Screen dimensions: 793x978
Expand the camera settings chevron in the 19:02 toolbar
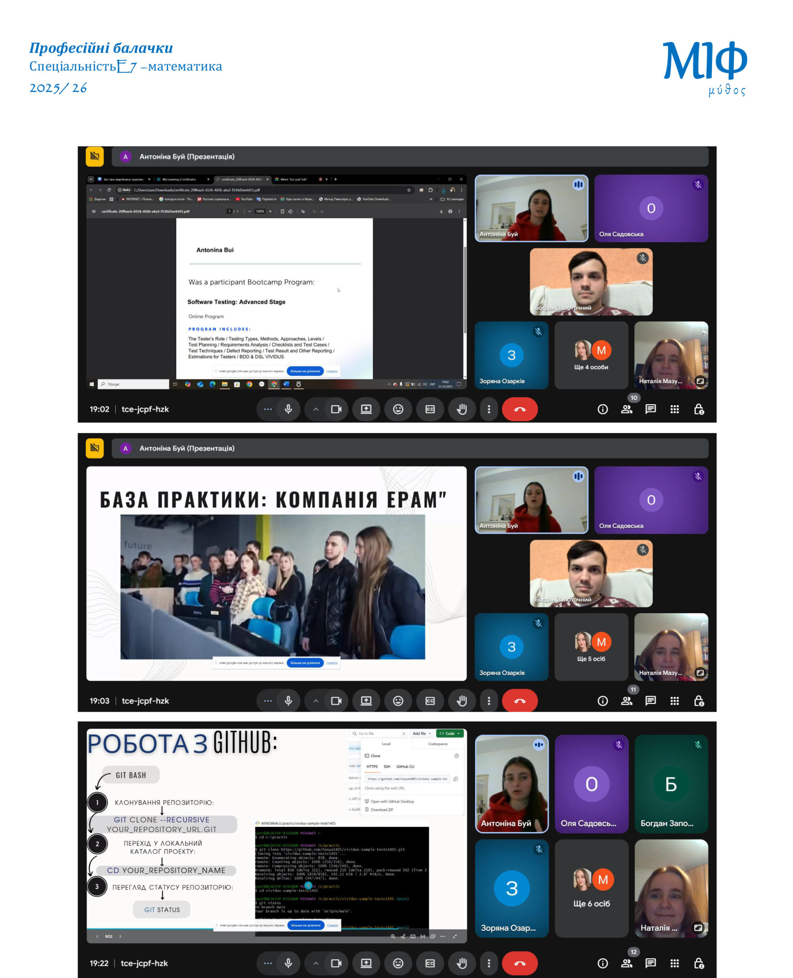click(x=316, y=409)
